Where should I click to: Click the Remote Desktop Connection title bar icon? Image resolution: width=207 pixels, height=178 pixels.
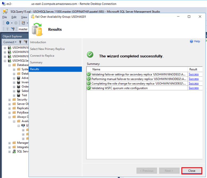[4, 4]
